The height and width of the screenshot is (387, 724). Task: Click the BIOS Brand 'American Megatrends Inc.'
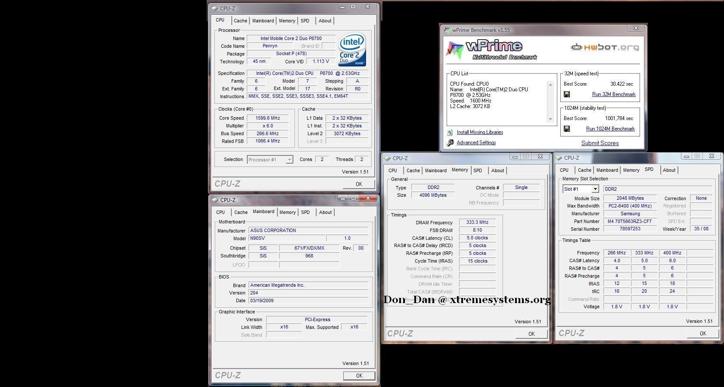pos(308,285)
